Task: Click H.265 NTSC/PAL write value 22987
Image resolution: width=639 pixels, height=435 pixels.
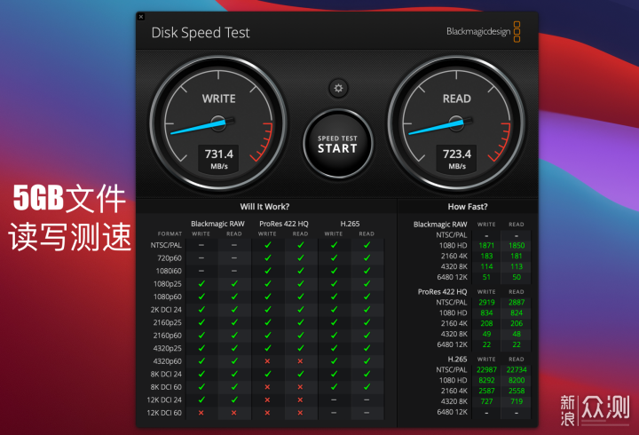Action: pos(486,370)
